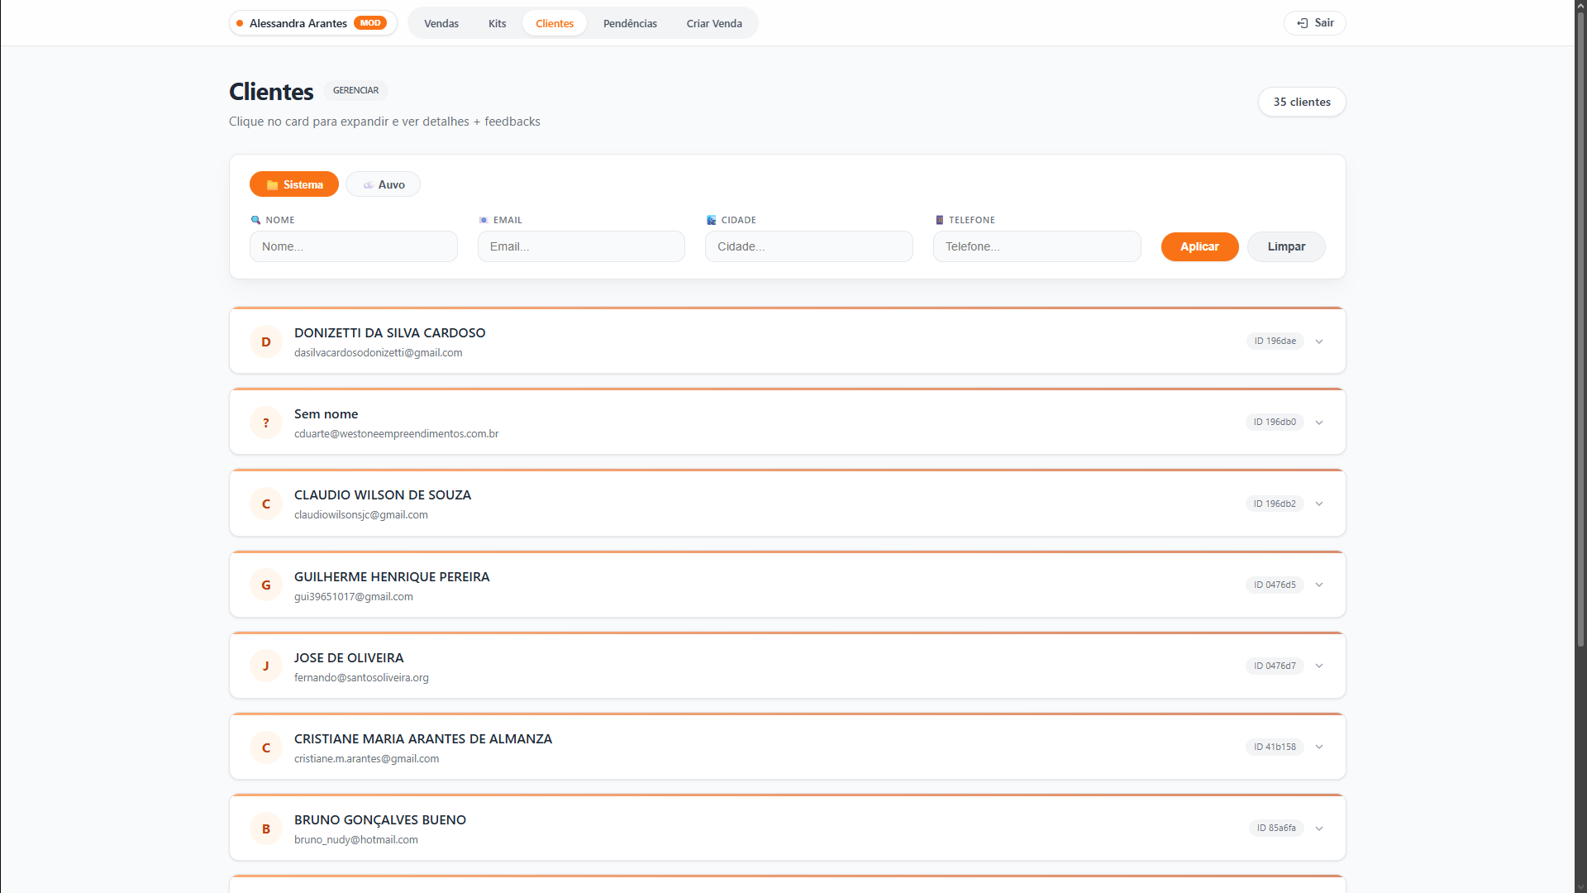
Task: Click the 35 clientes counter
Action: (1302, 102)
